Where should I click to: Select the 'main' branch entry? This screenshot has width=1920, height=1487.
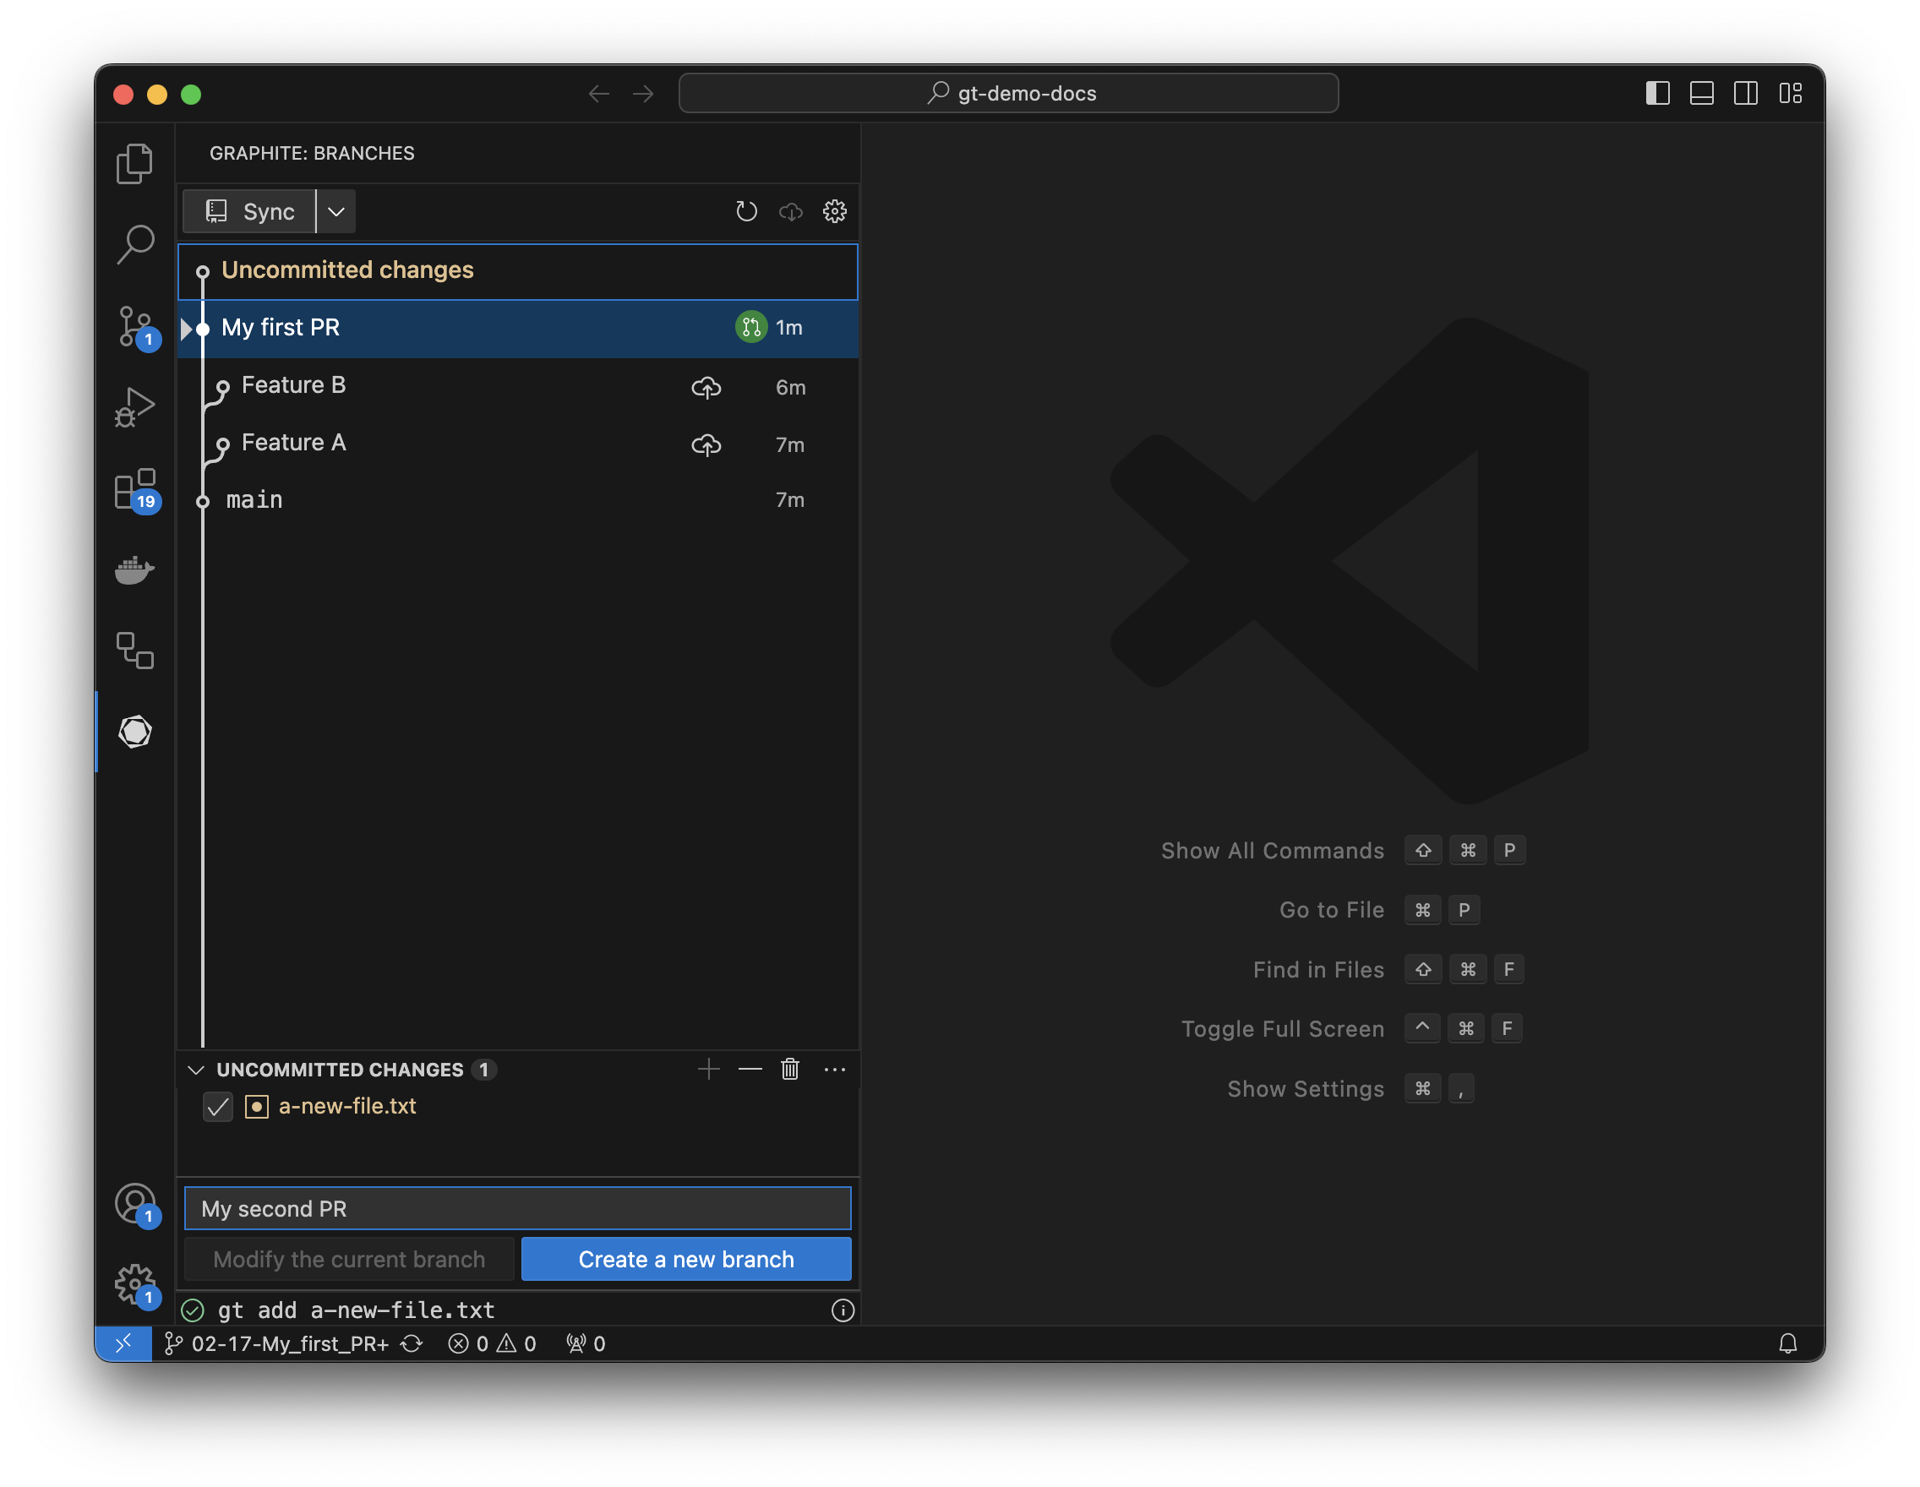pos(254,498)
